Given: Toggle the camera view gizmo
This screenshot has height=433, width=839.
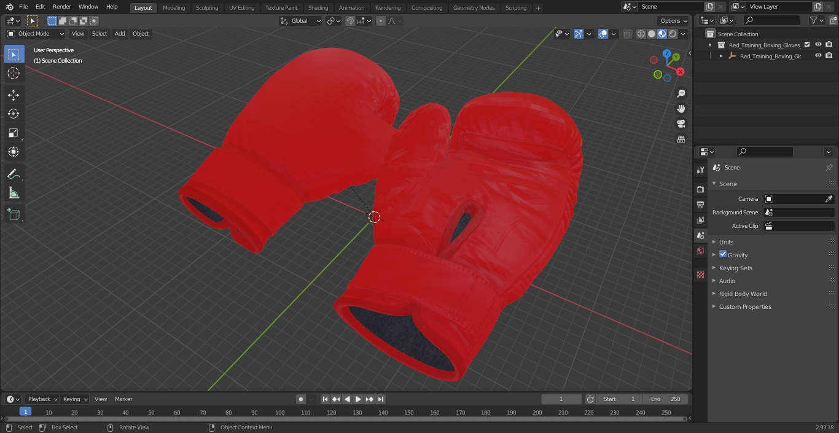Looking at the screenshot, I should [x=681, y=123].
